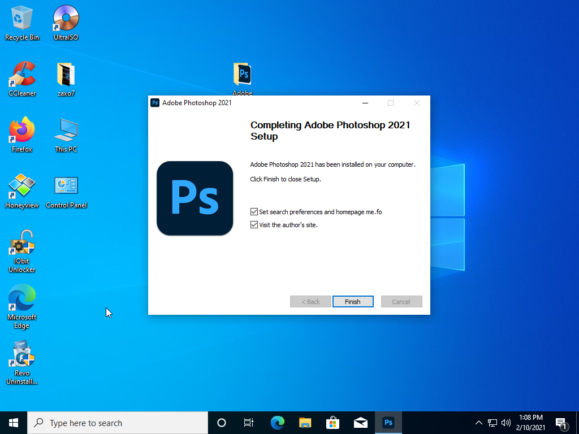The height and width of the screenshot is (434, 579).
Task: Select the Revo Uninstaller desktop shortcut
Action: pos(22,363)
